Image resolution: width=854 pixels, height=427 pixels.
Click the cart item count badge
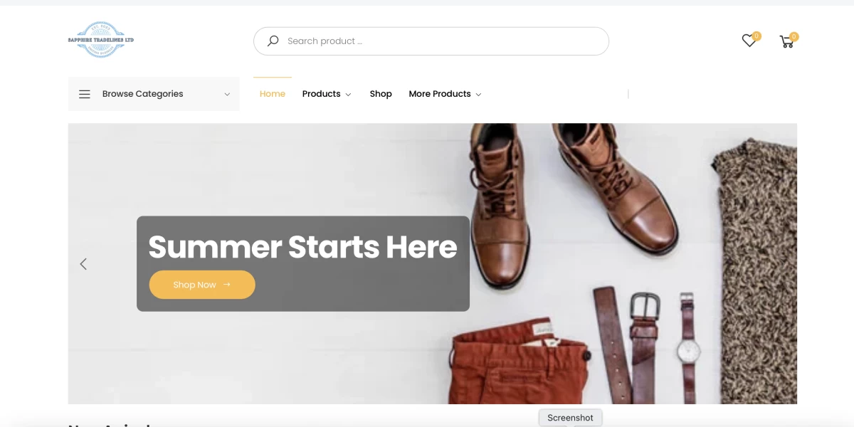(794, 36)
